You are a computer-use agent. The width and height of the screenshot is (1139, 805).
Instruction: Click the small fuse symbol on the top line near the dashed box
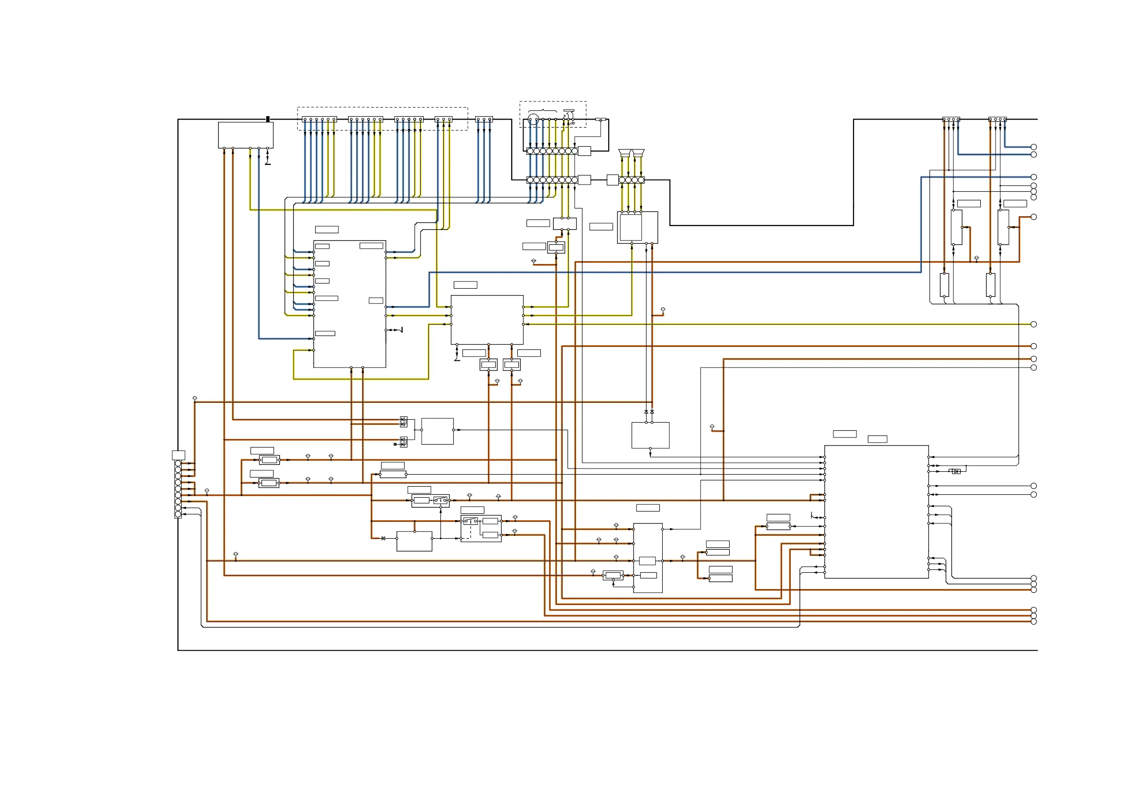(x=600, y=119)
